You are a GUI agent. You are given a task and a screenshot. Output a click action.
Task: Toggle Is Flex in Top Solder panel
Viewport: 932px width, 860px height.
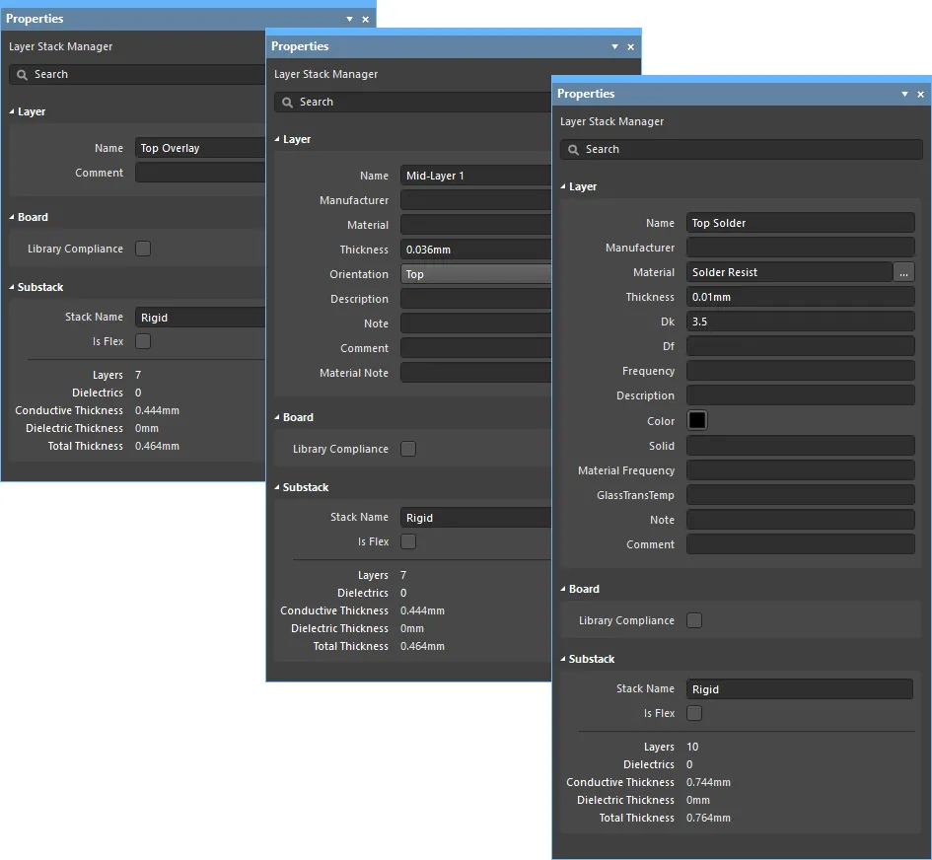(694, 713)
